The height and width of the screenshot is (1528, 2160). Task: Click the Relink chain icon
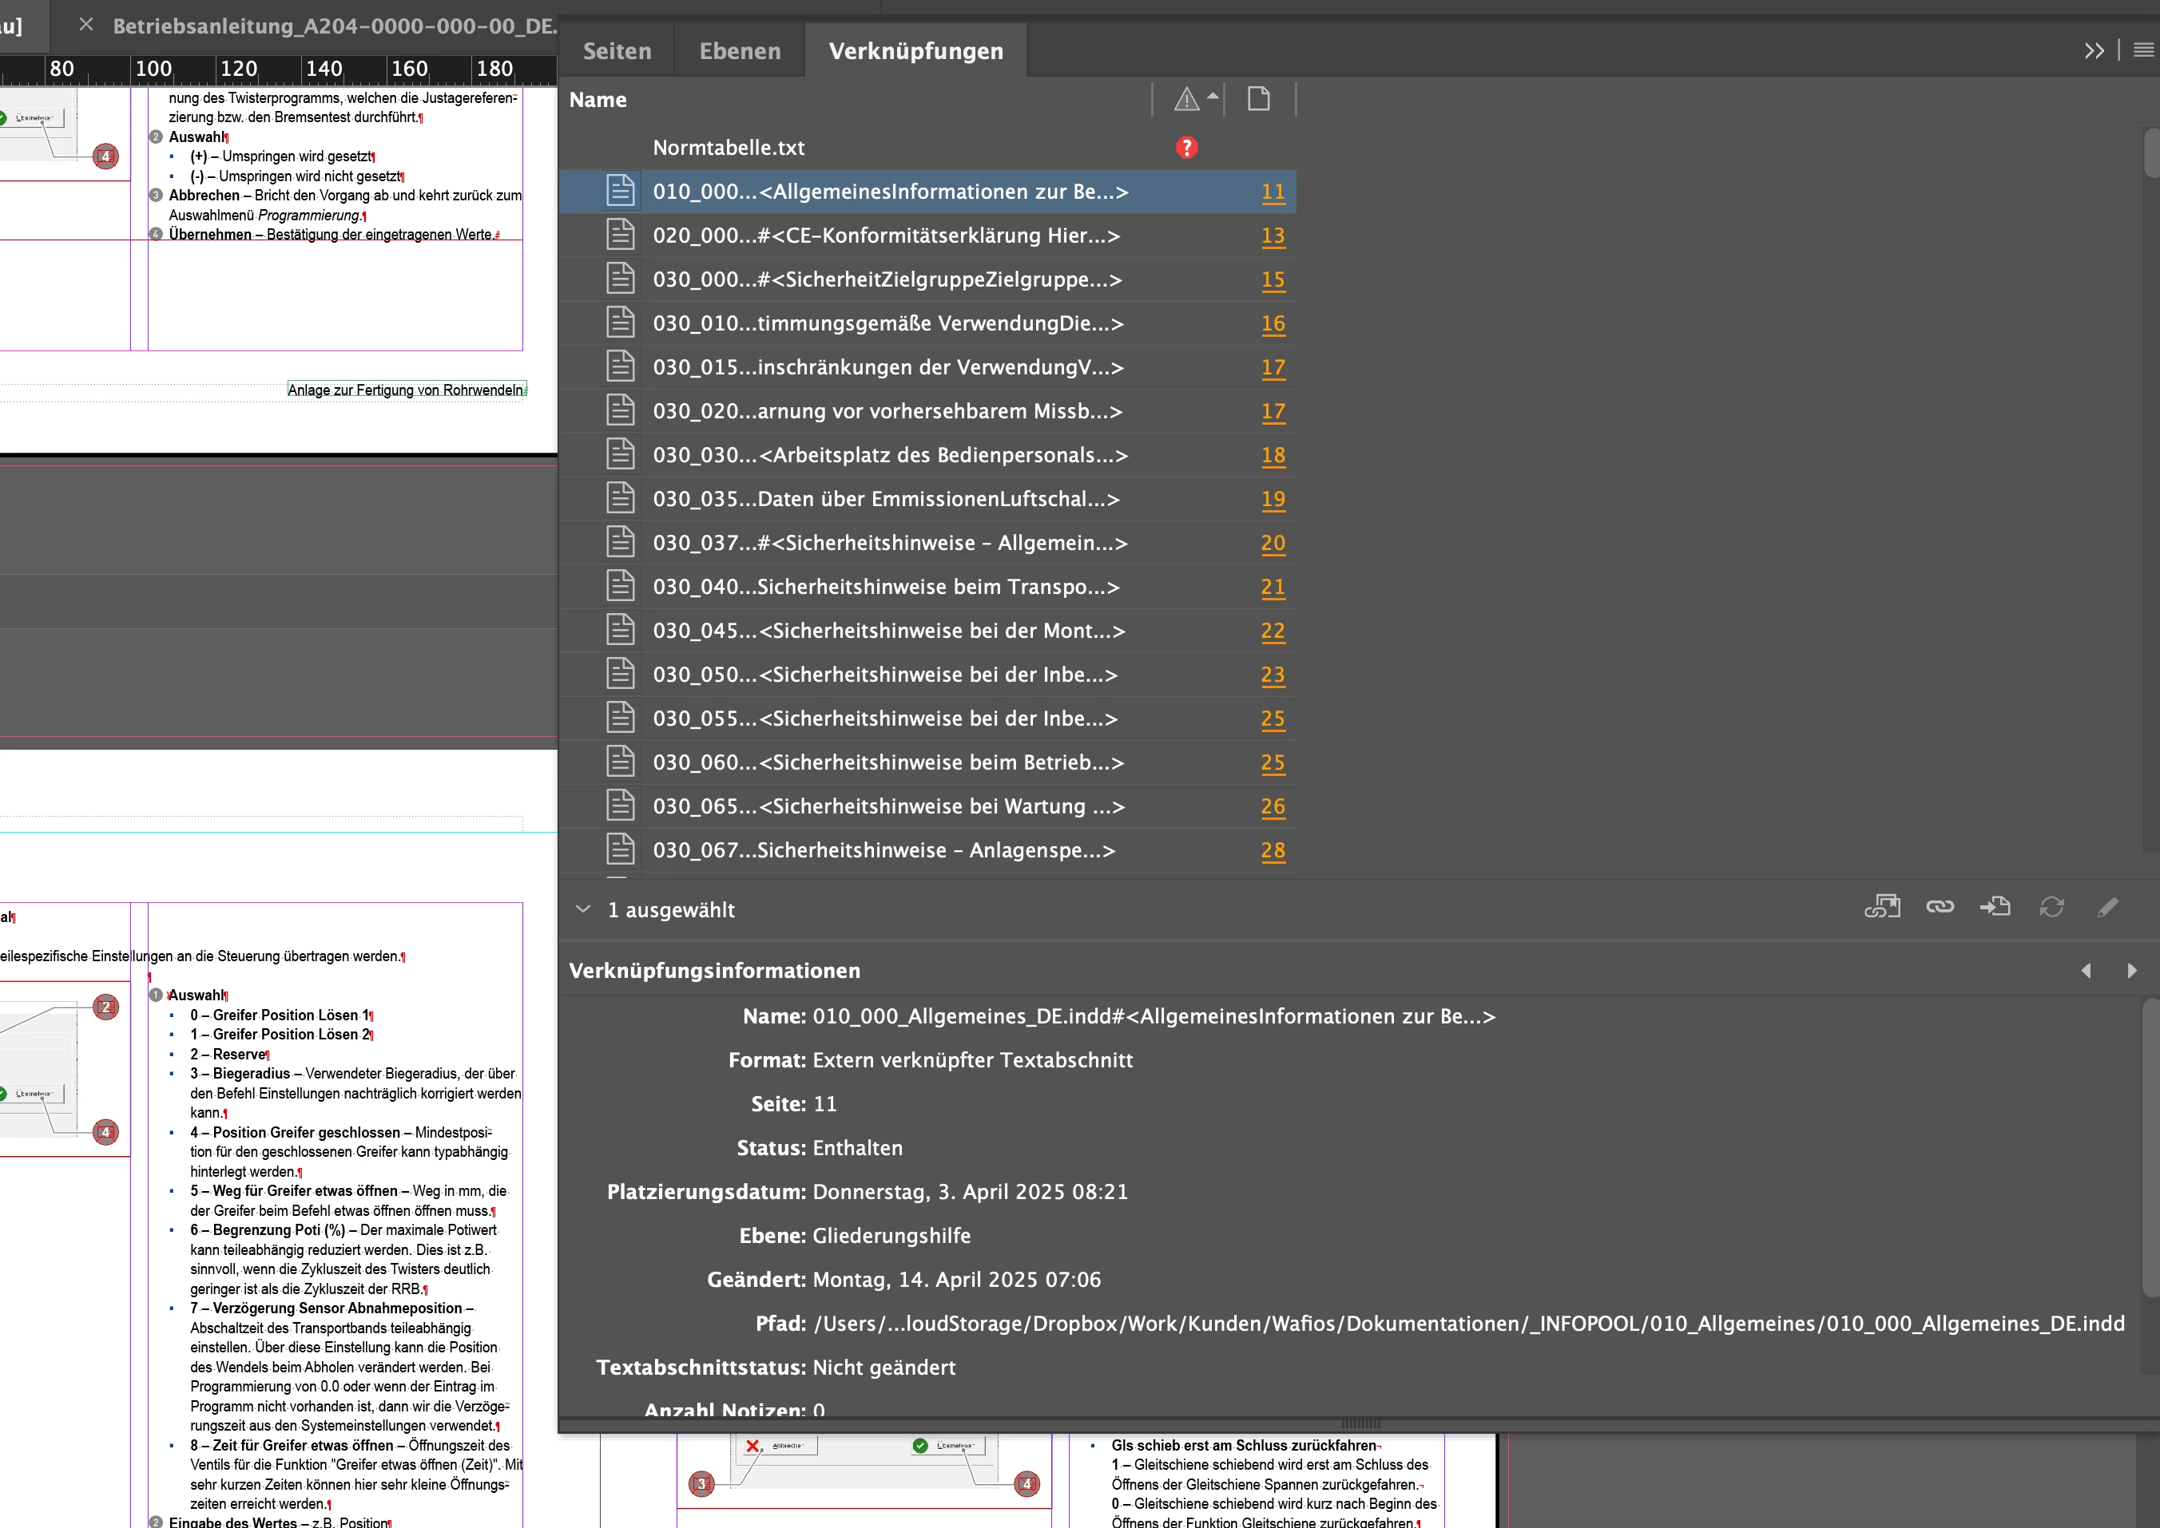click(x=1940, y=907)
